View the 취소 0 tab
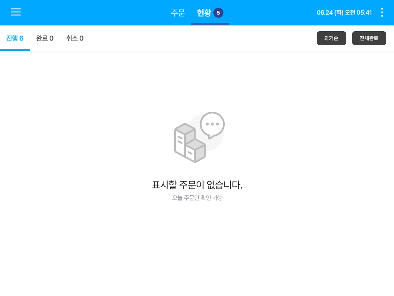 pos(75,38)
